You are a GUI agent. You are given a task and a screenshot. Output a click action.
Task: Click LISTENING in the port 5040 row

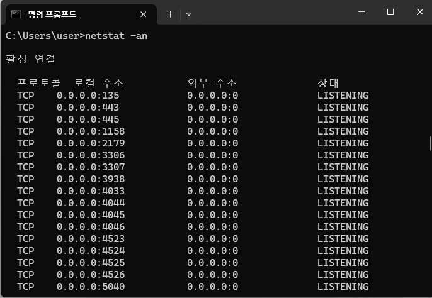click(343, 287)
